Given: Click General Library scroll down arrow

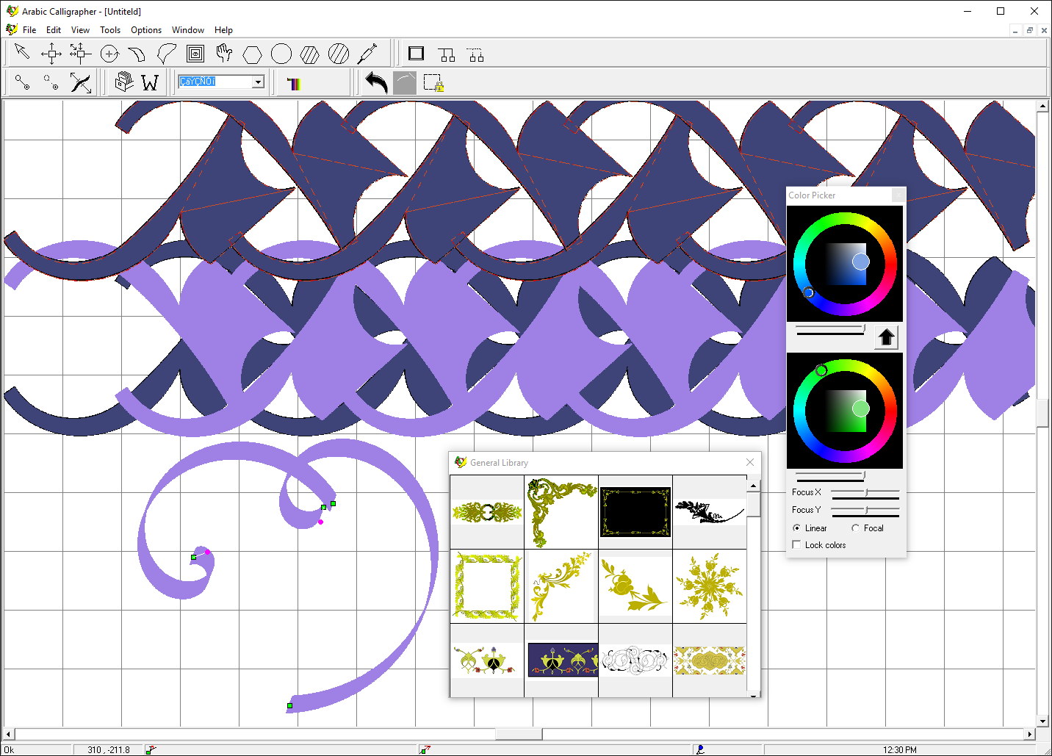Looking at the screenshot, I should coord(753,694).
